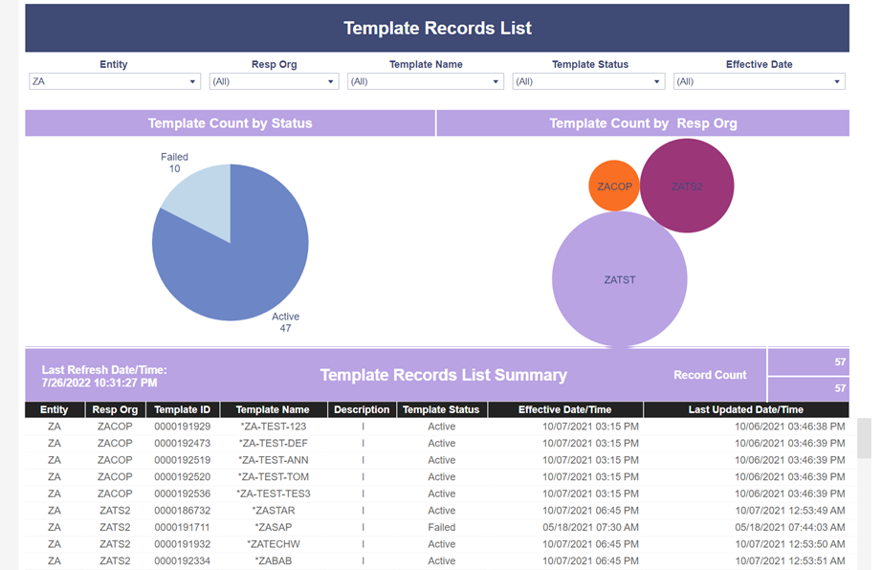Click the magenta ZATS2 bubble
This screenshot has height=570, width=882.
click(687, 186)
